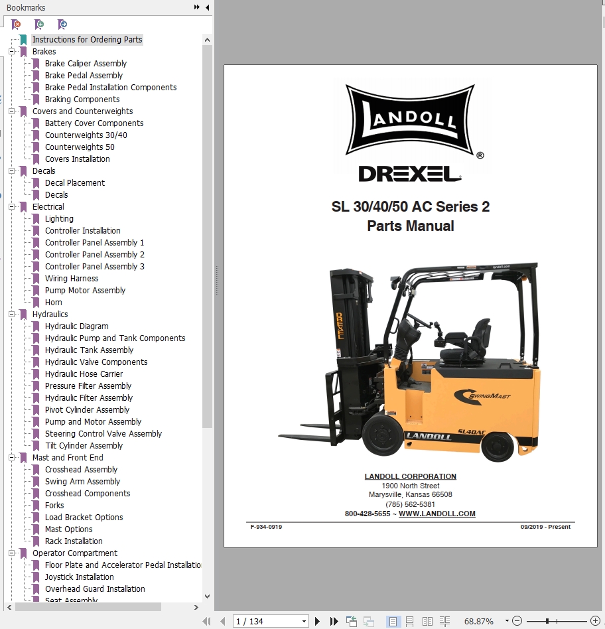
Task: Collapse the Mast and Front End group
Action: (x=12, y=457)
